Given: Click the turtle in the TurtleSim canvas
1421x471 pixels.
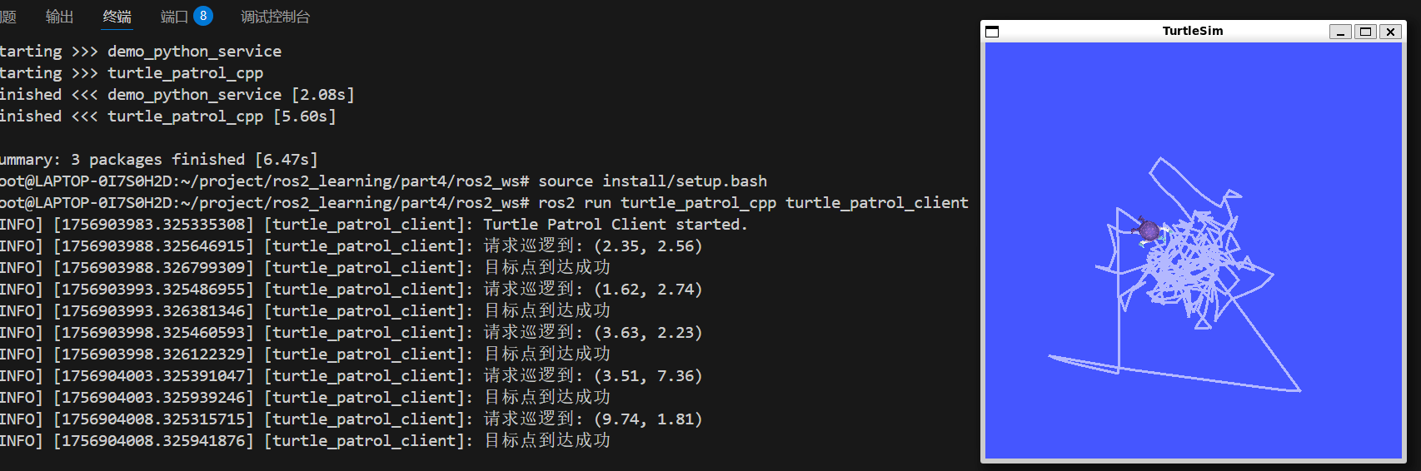Looking at the screenshot, I should click(1149, 230).
